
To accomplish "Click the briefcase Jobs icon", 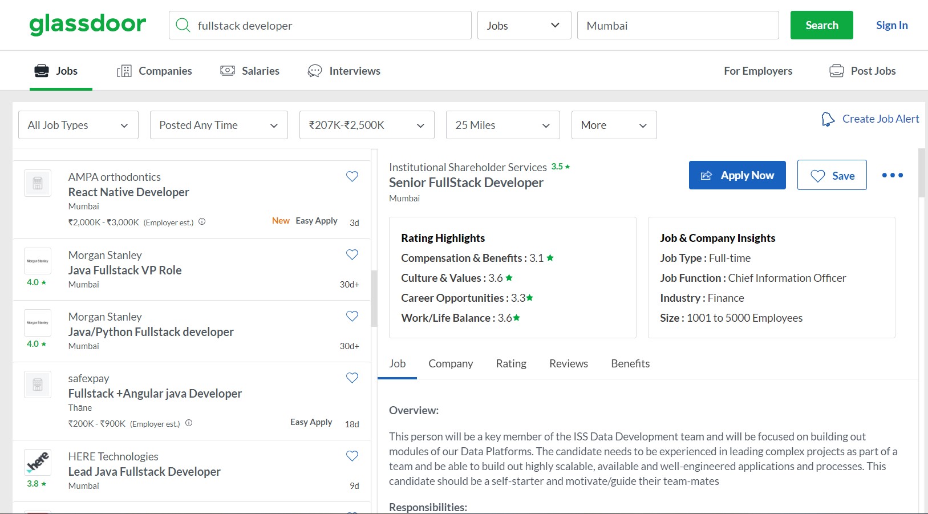I will 42,71.
